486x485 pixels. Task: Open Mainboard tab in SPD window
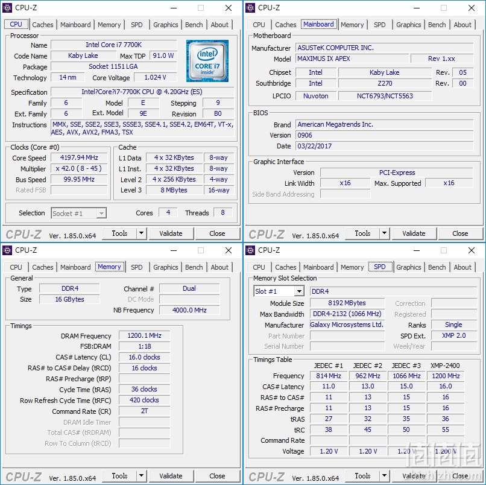(x=318, y=267)
